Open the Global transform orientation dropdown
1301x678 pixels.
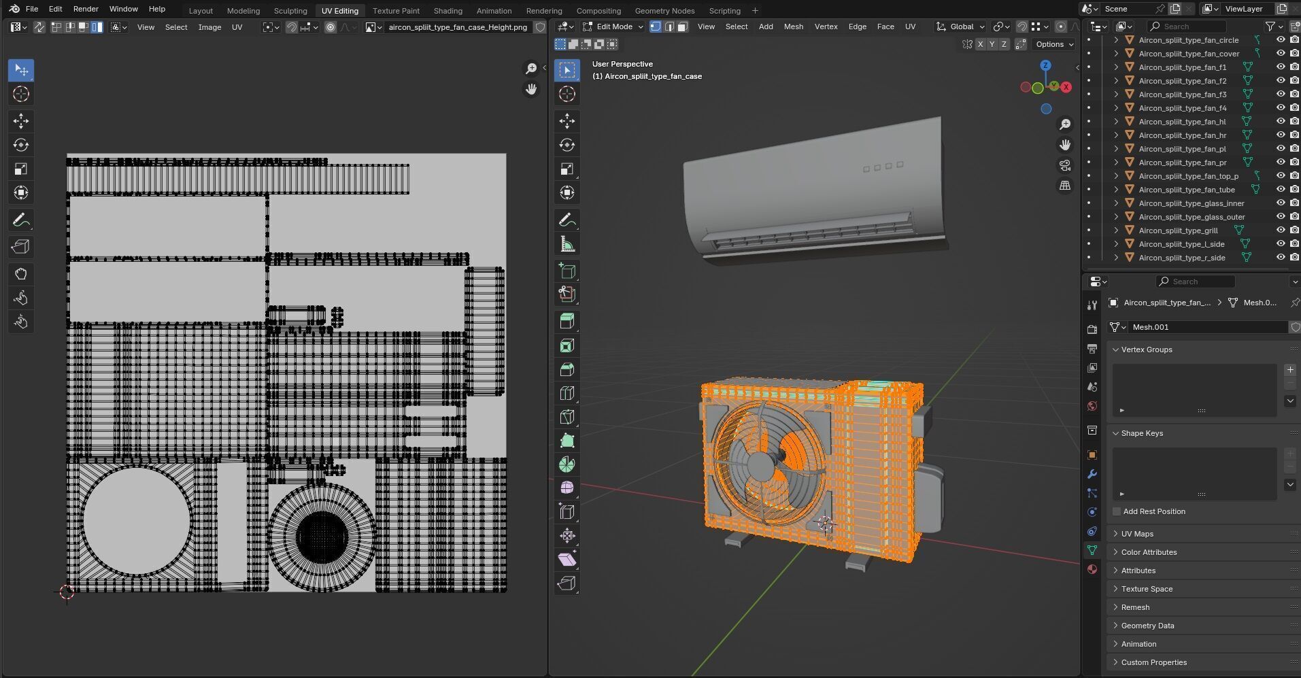960,27
